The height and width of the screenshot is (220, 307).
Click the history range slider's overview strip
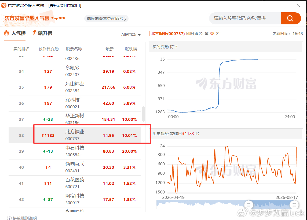tap(226, 204)
